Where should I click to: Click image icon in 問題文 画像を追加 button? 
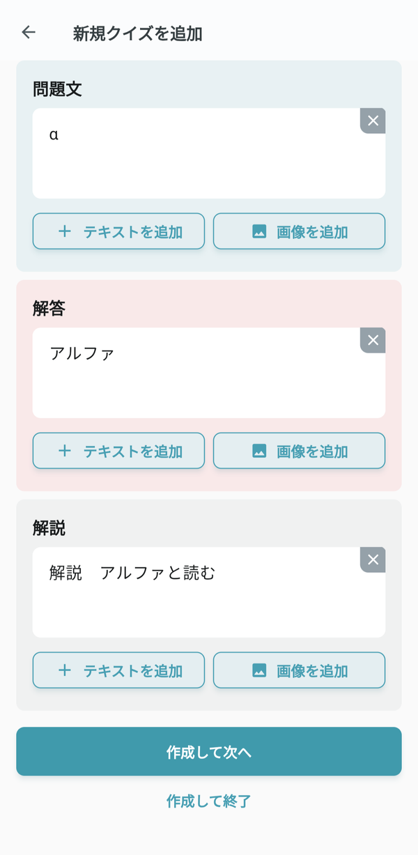point(259,231)
